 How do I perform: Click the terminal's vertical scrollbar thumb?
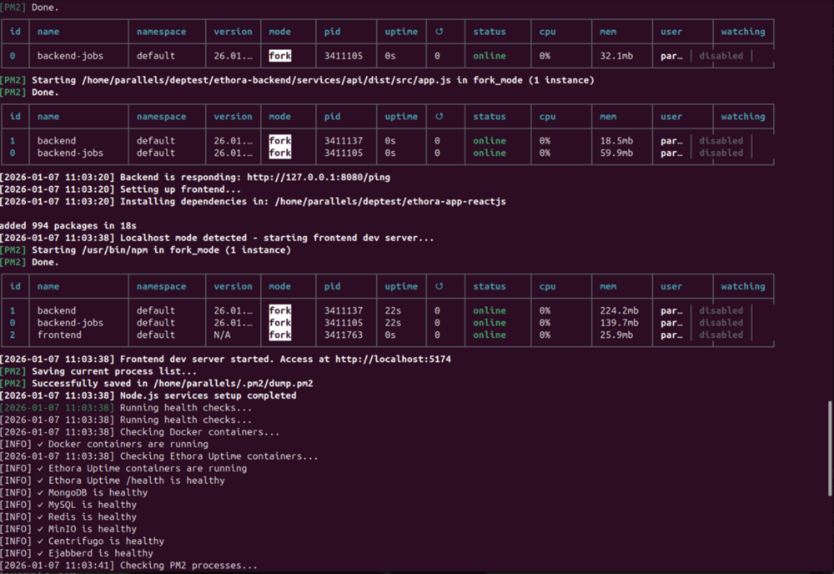[x=830, y=449]
